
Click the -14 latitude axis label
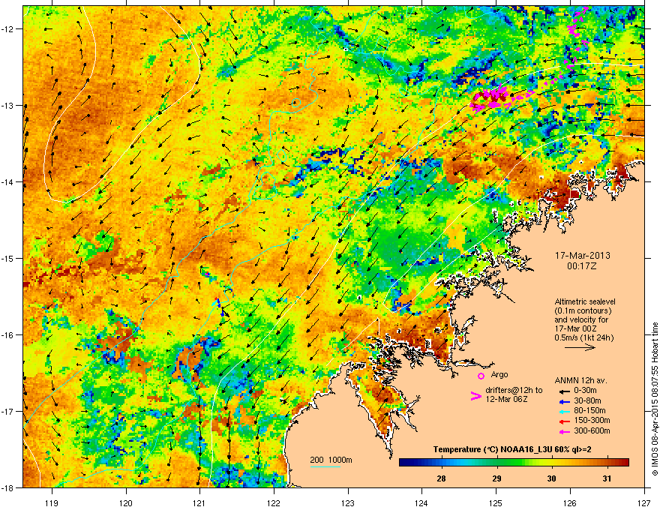click(7, 181)
